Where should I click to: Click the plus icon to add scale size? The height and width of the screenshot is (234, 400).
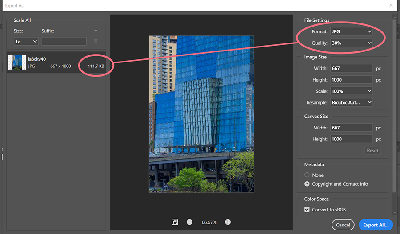tap(96, 31)
